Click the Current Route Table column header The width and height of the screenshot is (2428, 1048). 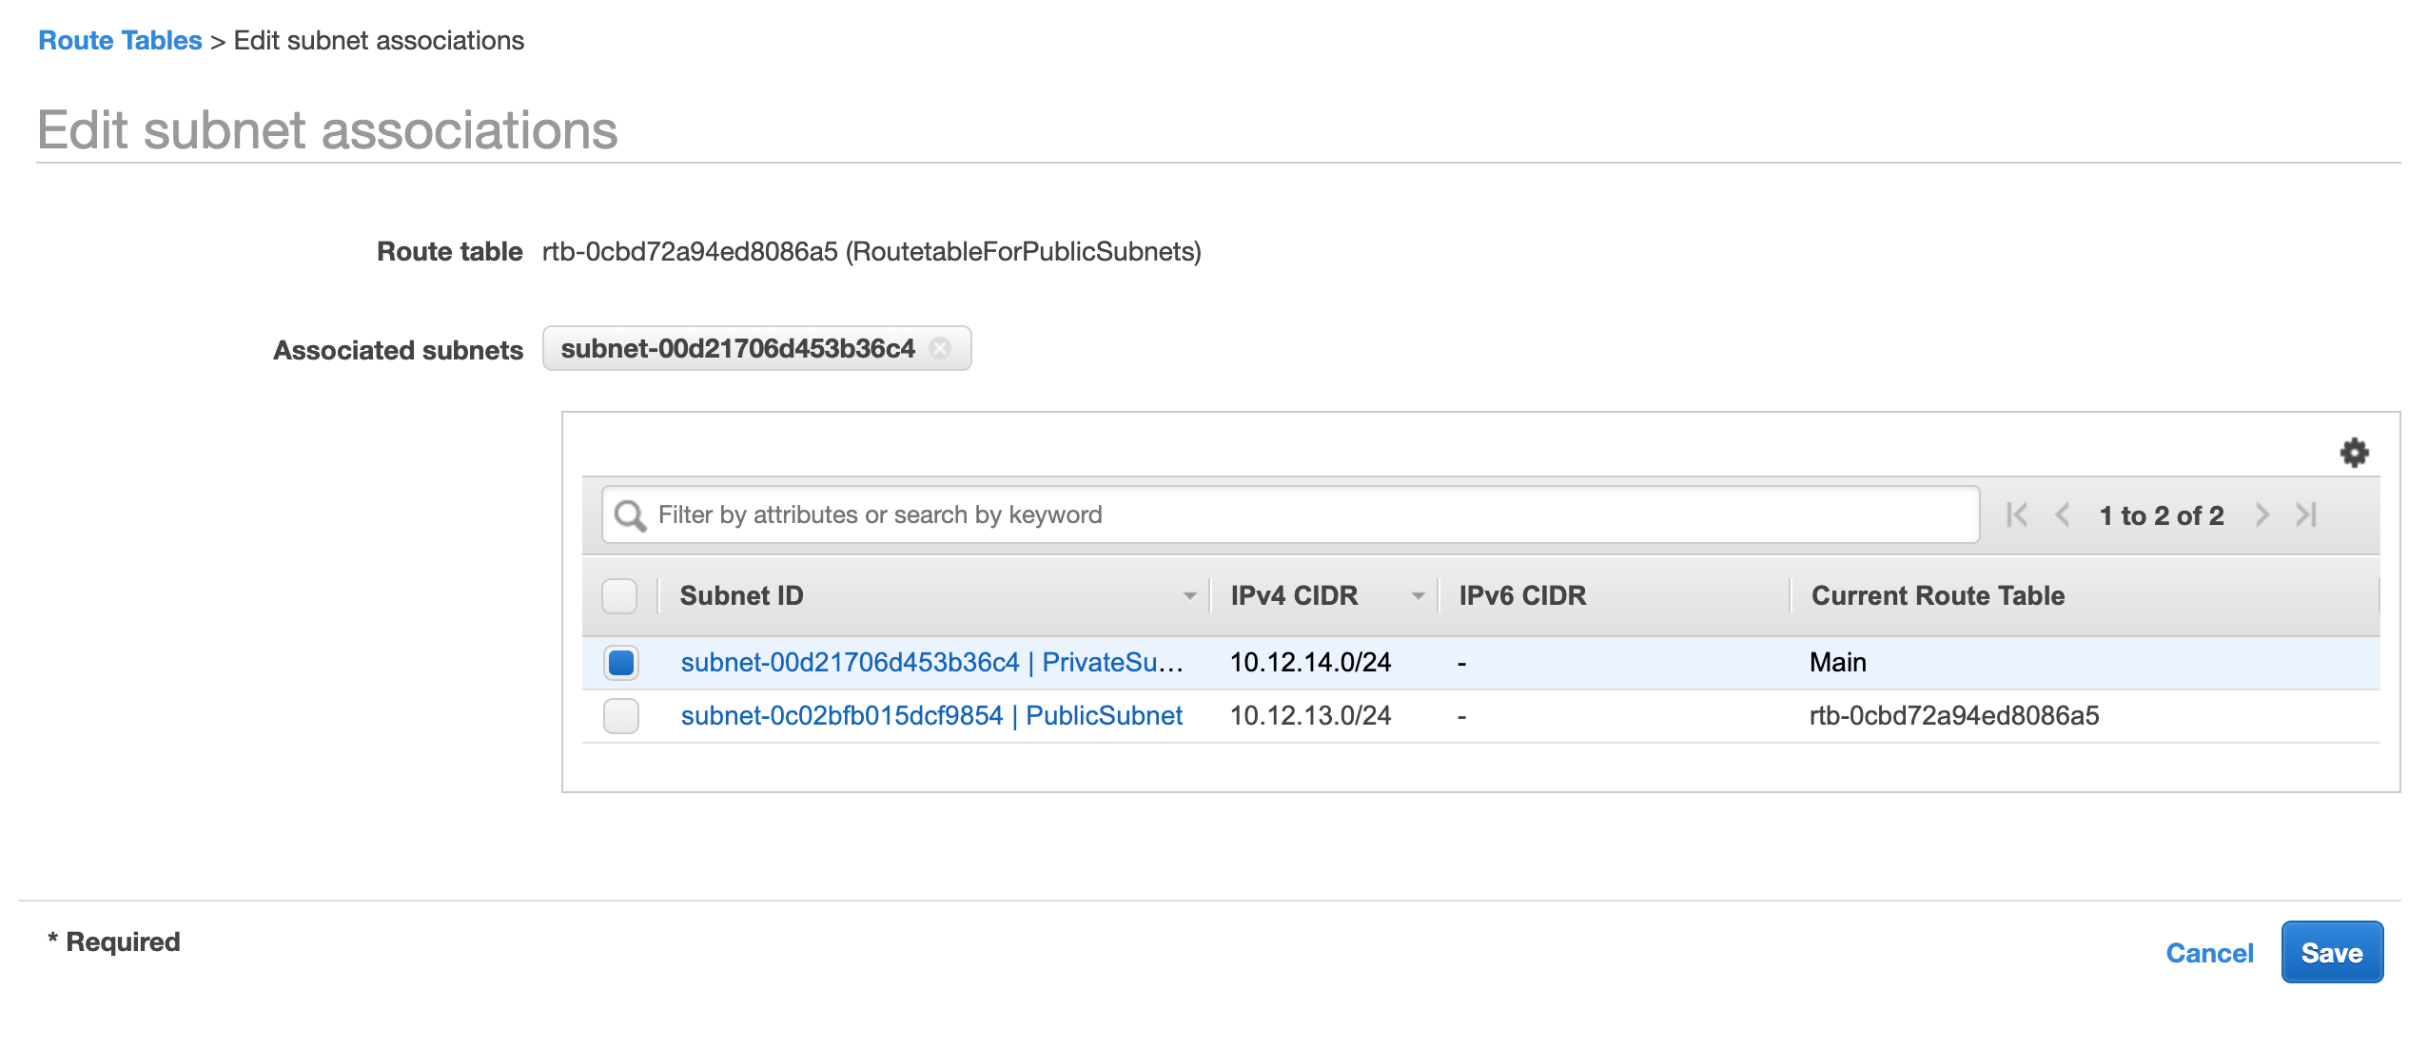tap(1937, 596)
